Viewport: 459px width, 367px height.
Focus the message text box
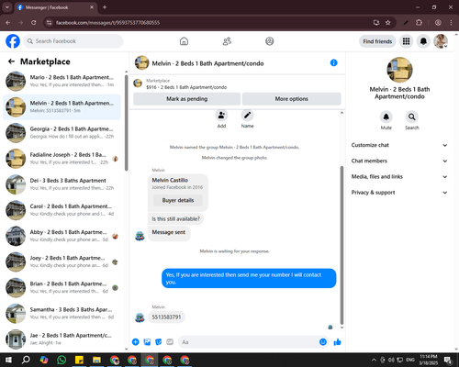253,342
